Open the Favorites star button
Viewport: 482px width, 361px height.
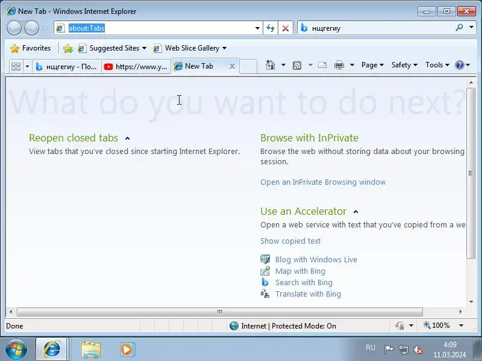pos(30,48)
